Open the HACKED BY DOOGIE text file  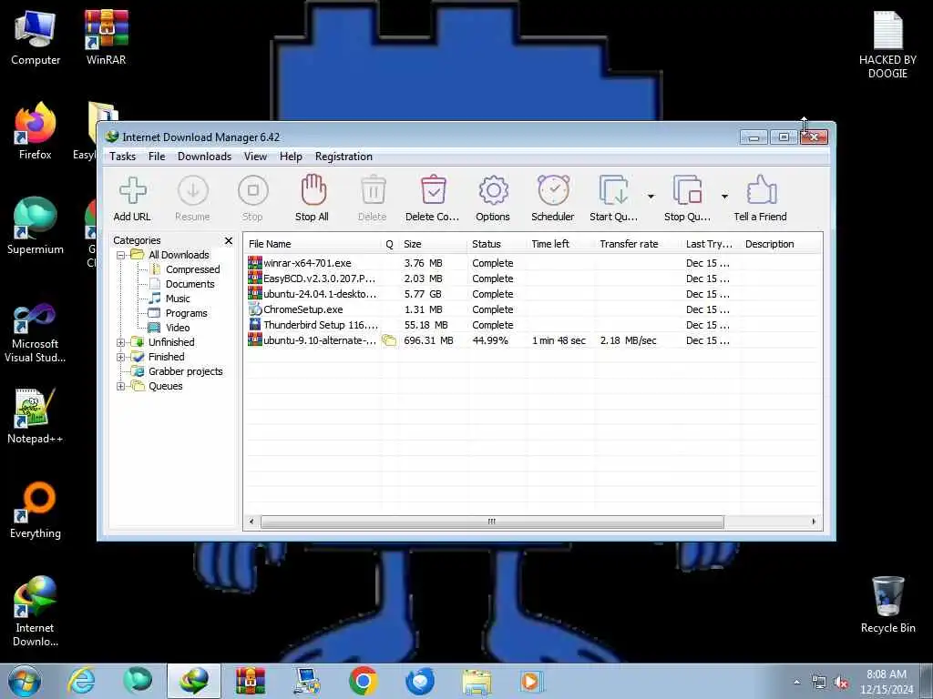(887, 45)
